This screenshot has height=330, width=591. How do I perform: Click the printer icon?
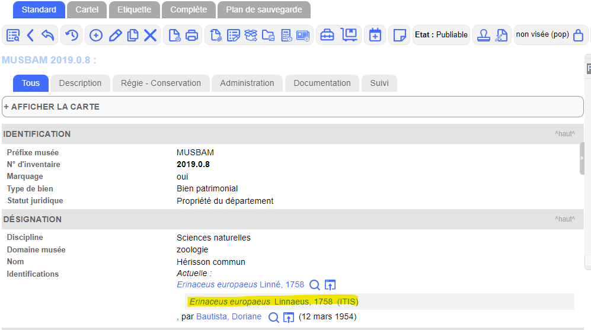pyautogui.click(x=191, y=36)
